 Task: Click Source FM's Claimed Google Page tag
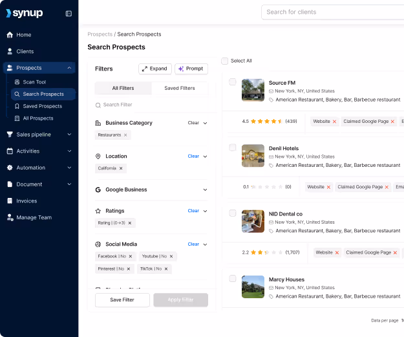[x=368, y=122]
